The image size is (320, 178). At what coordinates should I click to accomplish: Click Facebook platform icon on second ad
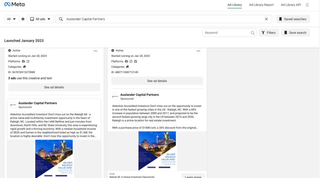tap(126, 61)
